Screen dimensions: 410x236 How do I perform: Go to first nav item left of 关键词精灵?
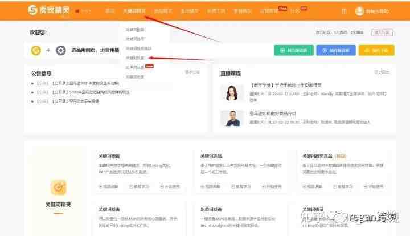click(x=110, y=11)
